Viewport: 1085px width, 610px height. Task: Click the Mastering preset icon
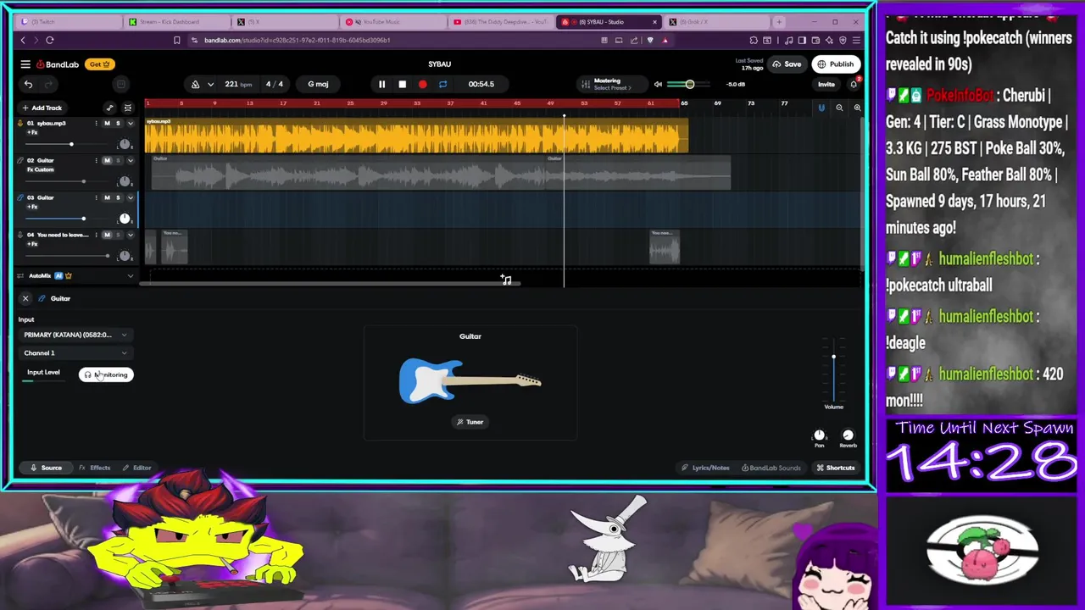click(585, 84)
